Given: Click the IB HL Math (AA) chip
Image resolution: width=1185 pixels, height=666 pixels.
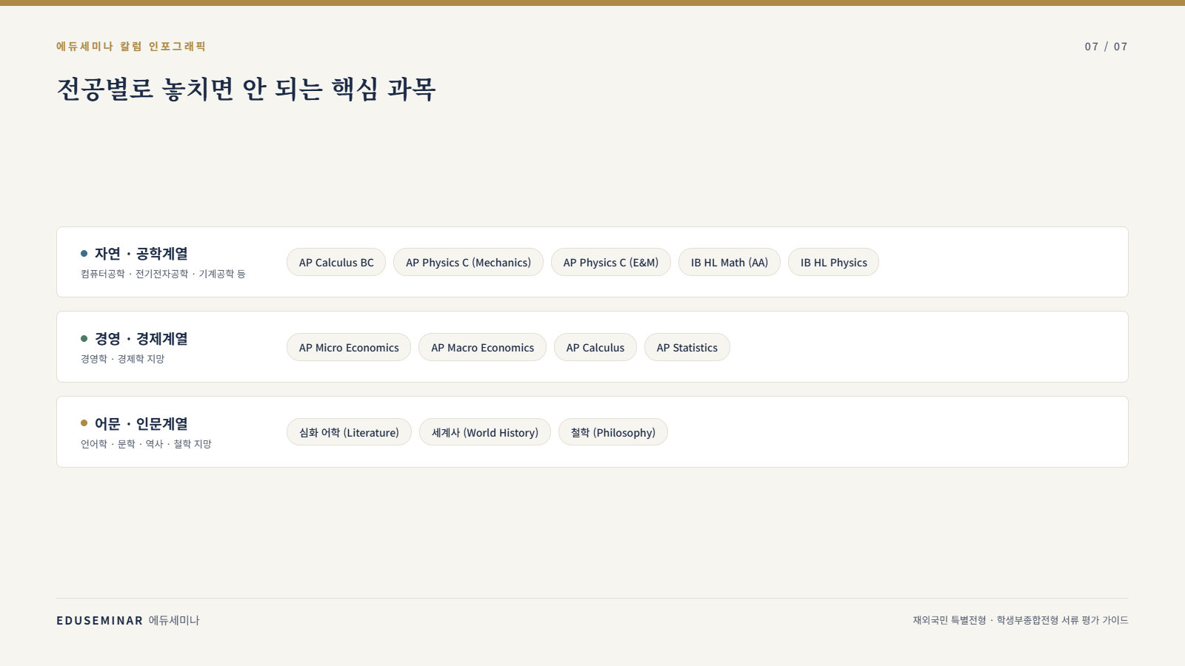Looking at the screenshot, I should [730, 262].
